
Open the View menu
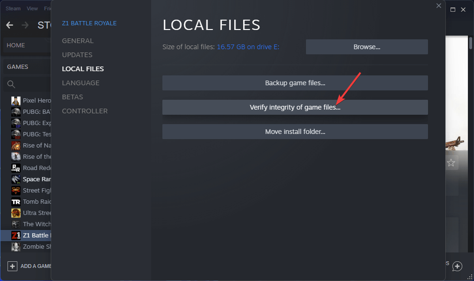coord(32,8)
